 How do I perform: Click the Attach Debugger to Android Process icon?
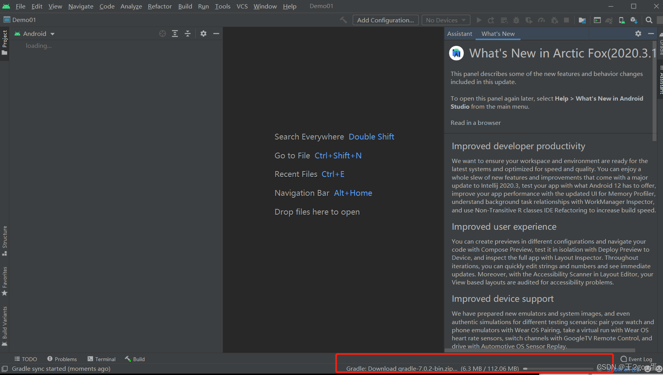[x=554, y=20]
